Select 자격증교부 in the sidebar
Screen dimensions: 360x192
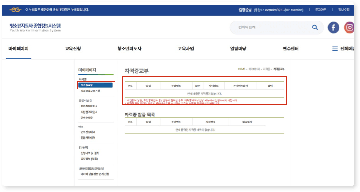click(96, 85)
